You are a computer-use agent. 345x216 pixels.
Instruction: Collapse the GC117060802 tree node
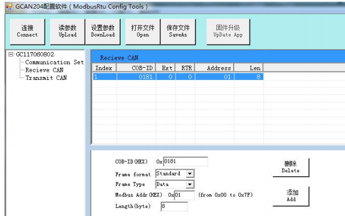[10, 54]
